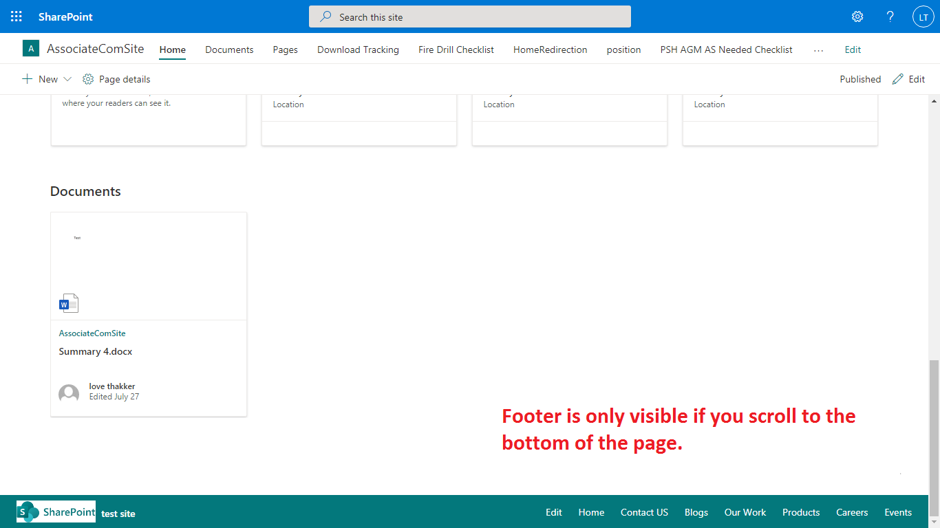The height and width of the screenshot is (528, 940).
Task: Open the SharePoint settings gear
Action: [x=857, y=16]
